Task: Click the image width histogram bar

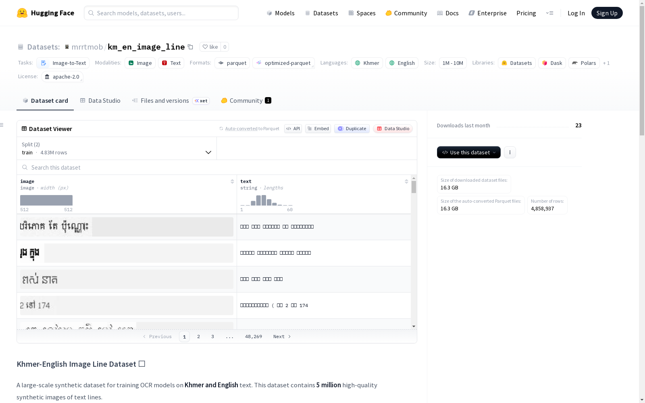Action: click(x=46, y=200)
